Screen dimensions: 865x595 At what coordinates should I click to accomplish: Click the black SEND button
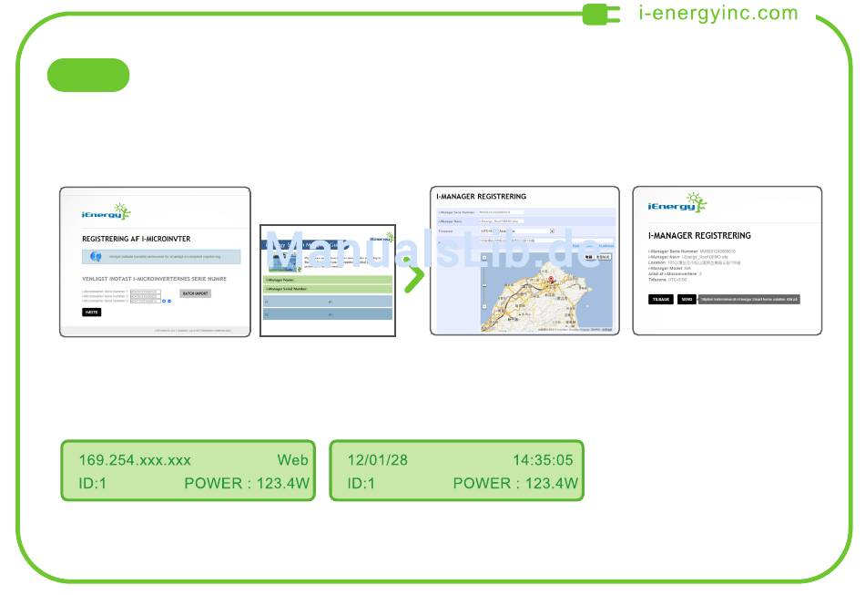(x=687, y=299)
